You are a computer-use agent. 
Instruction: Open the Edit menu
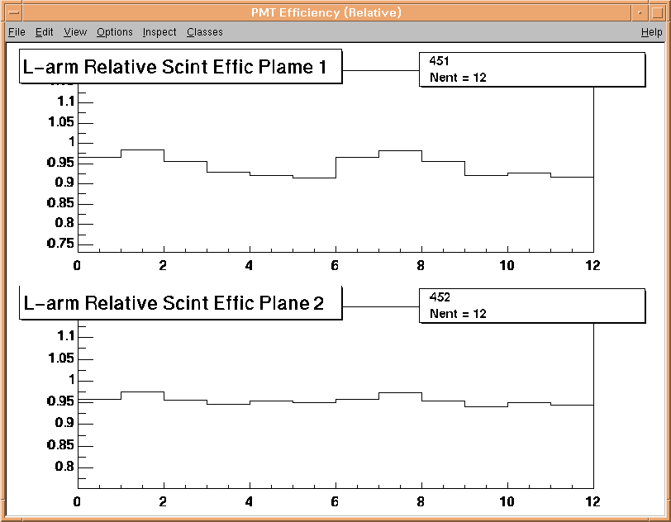pos(44,32)
